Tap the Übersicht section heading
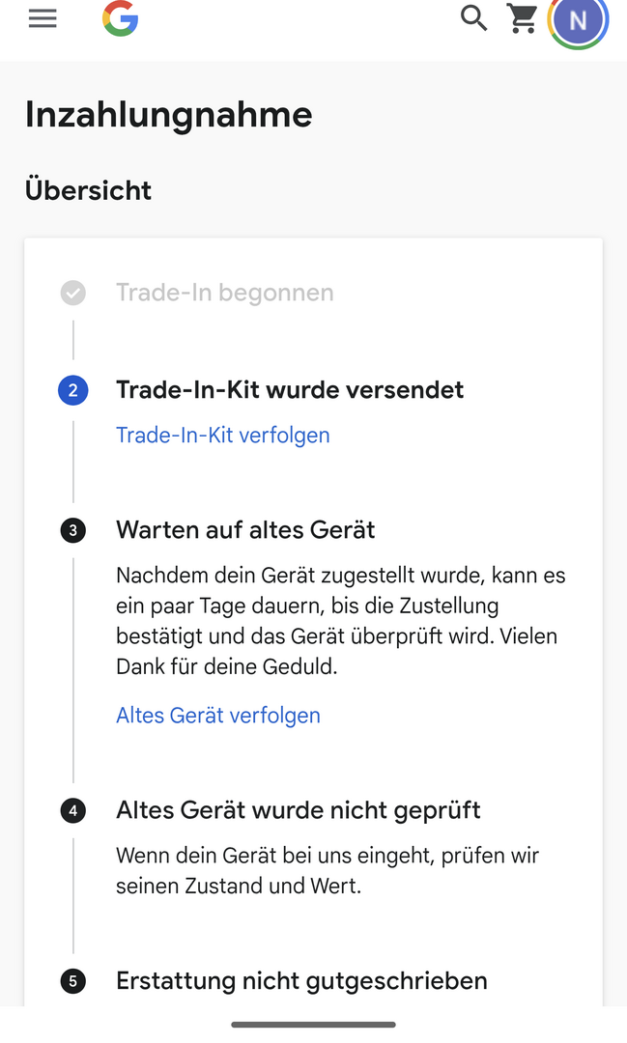627x1043 pixels. [x=88, y=190]
